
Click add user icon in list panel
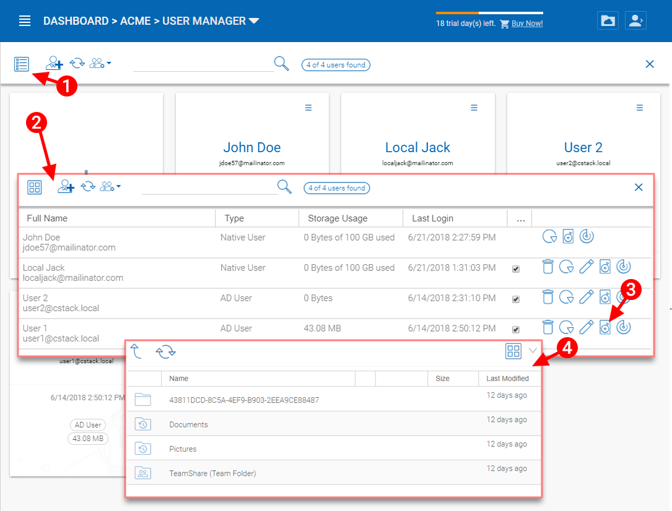point(66,187)
